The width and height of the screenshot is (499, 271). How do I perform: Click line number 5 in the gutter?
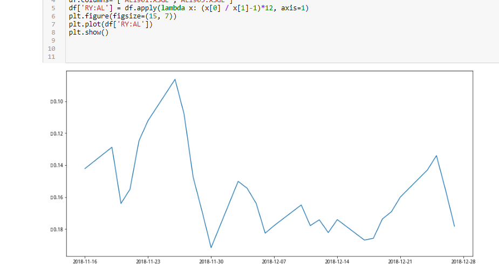[x=53, y=9]
